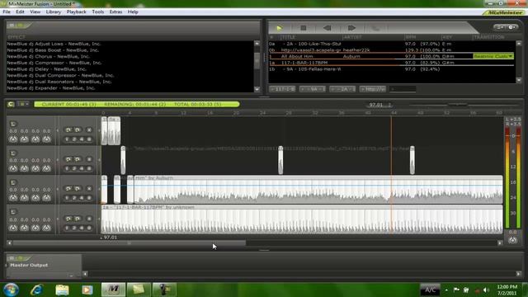The width and height of the screenshot is (528, 297).
Task: Click the first icon in the effects panel header
Action: click(12, 26)
